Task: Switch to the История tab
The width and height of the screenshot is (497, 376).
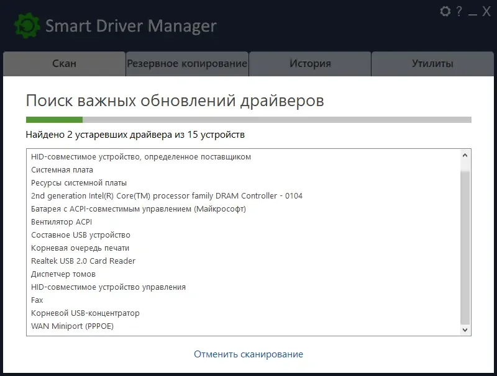Action: (x=309, y=63)
